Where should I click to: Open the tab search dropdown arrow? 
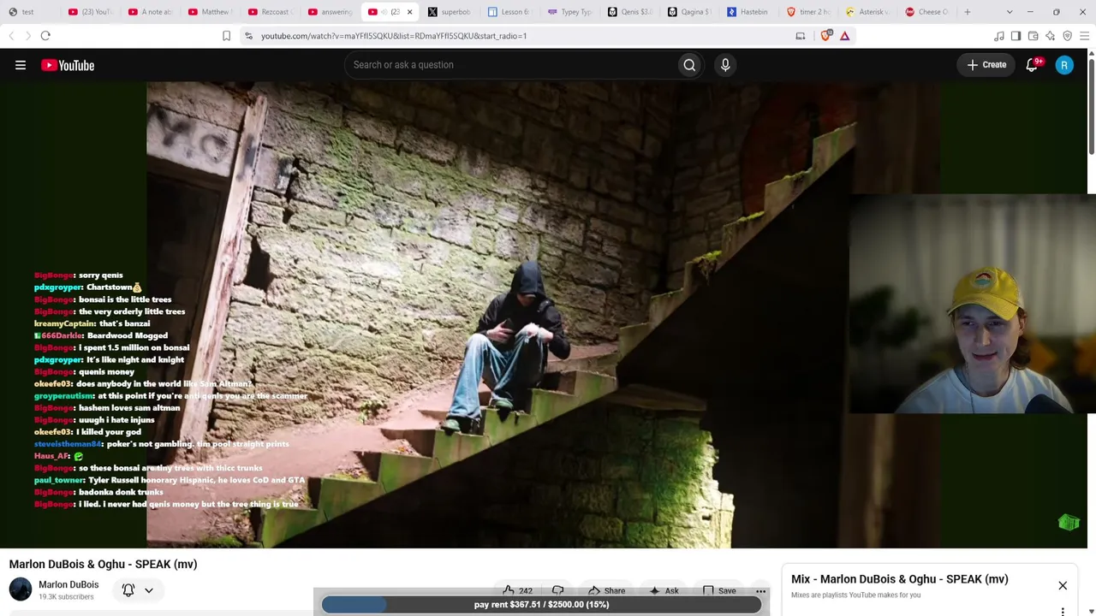(1010, 12)
